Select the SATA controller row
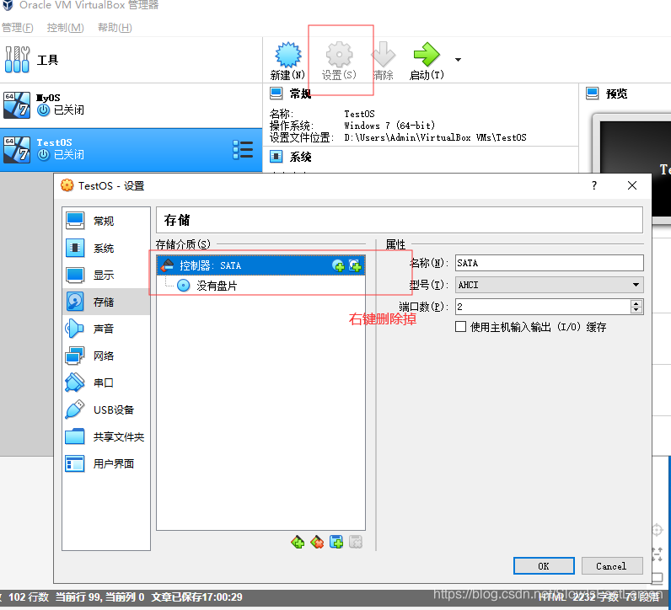 pos(260,265)
